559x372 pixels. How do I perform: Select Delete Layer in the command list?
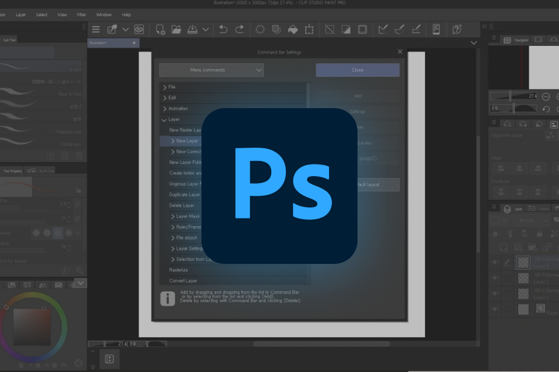(182, 205)
